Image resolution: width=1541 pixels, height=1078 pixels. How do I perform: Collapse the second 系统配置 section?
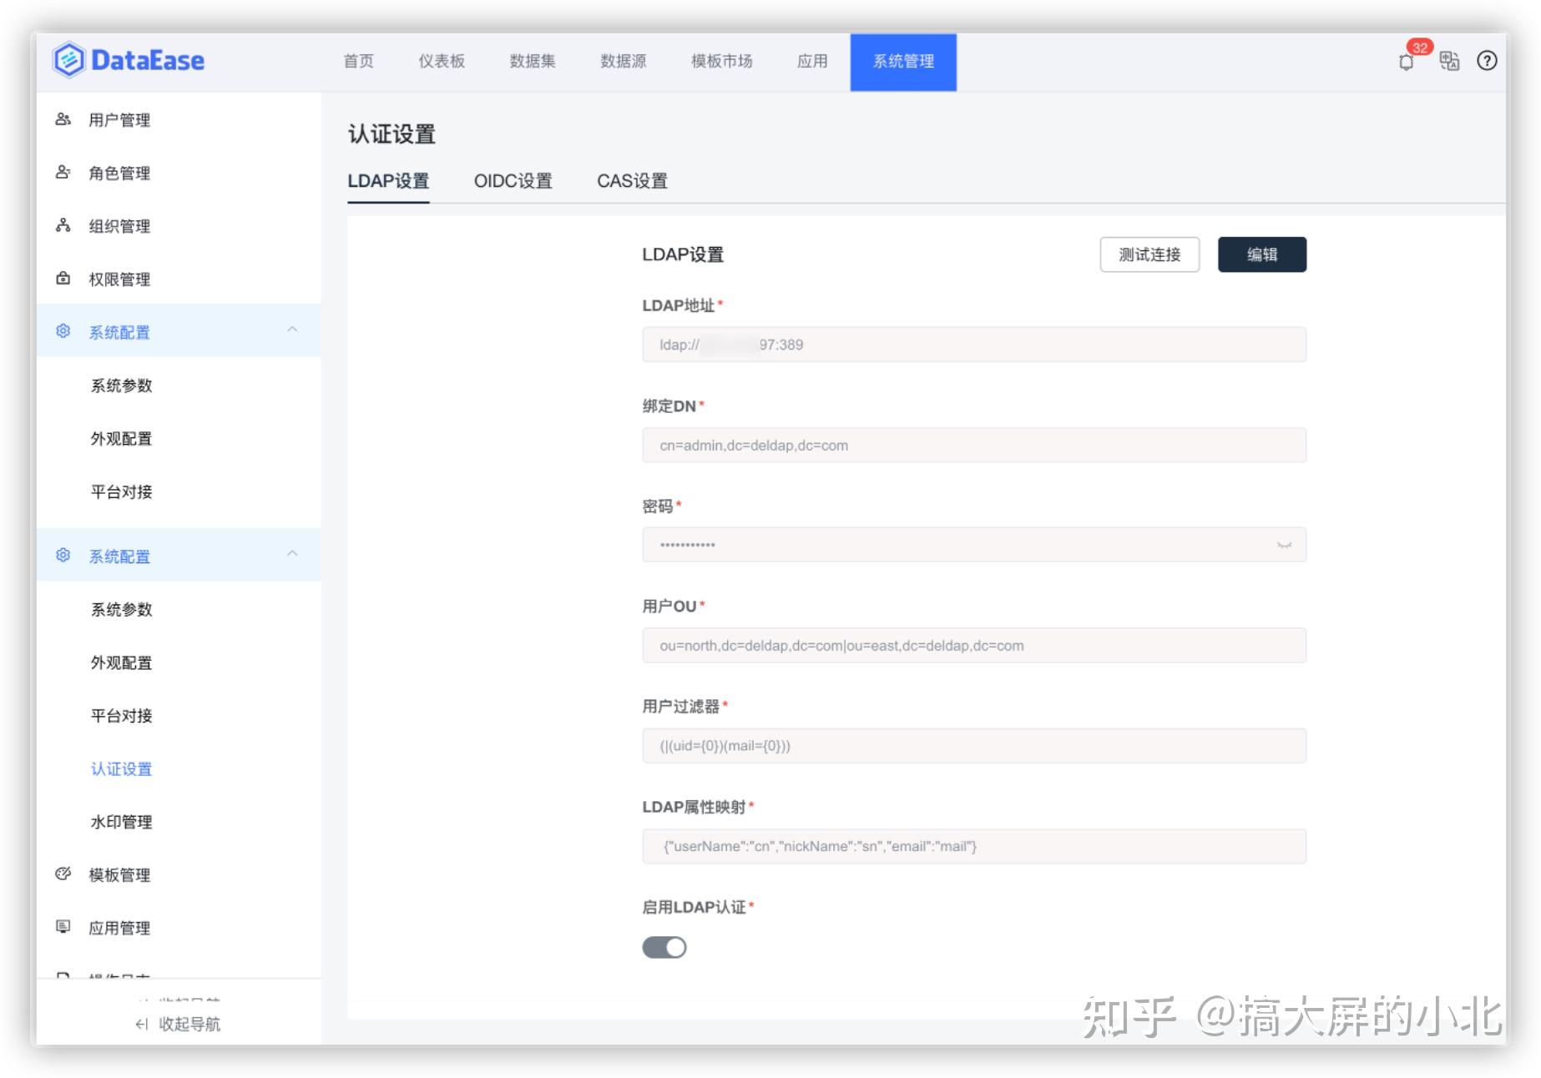click(291, 553)
